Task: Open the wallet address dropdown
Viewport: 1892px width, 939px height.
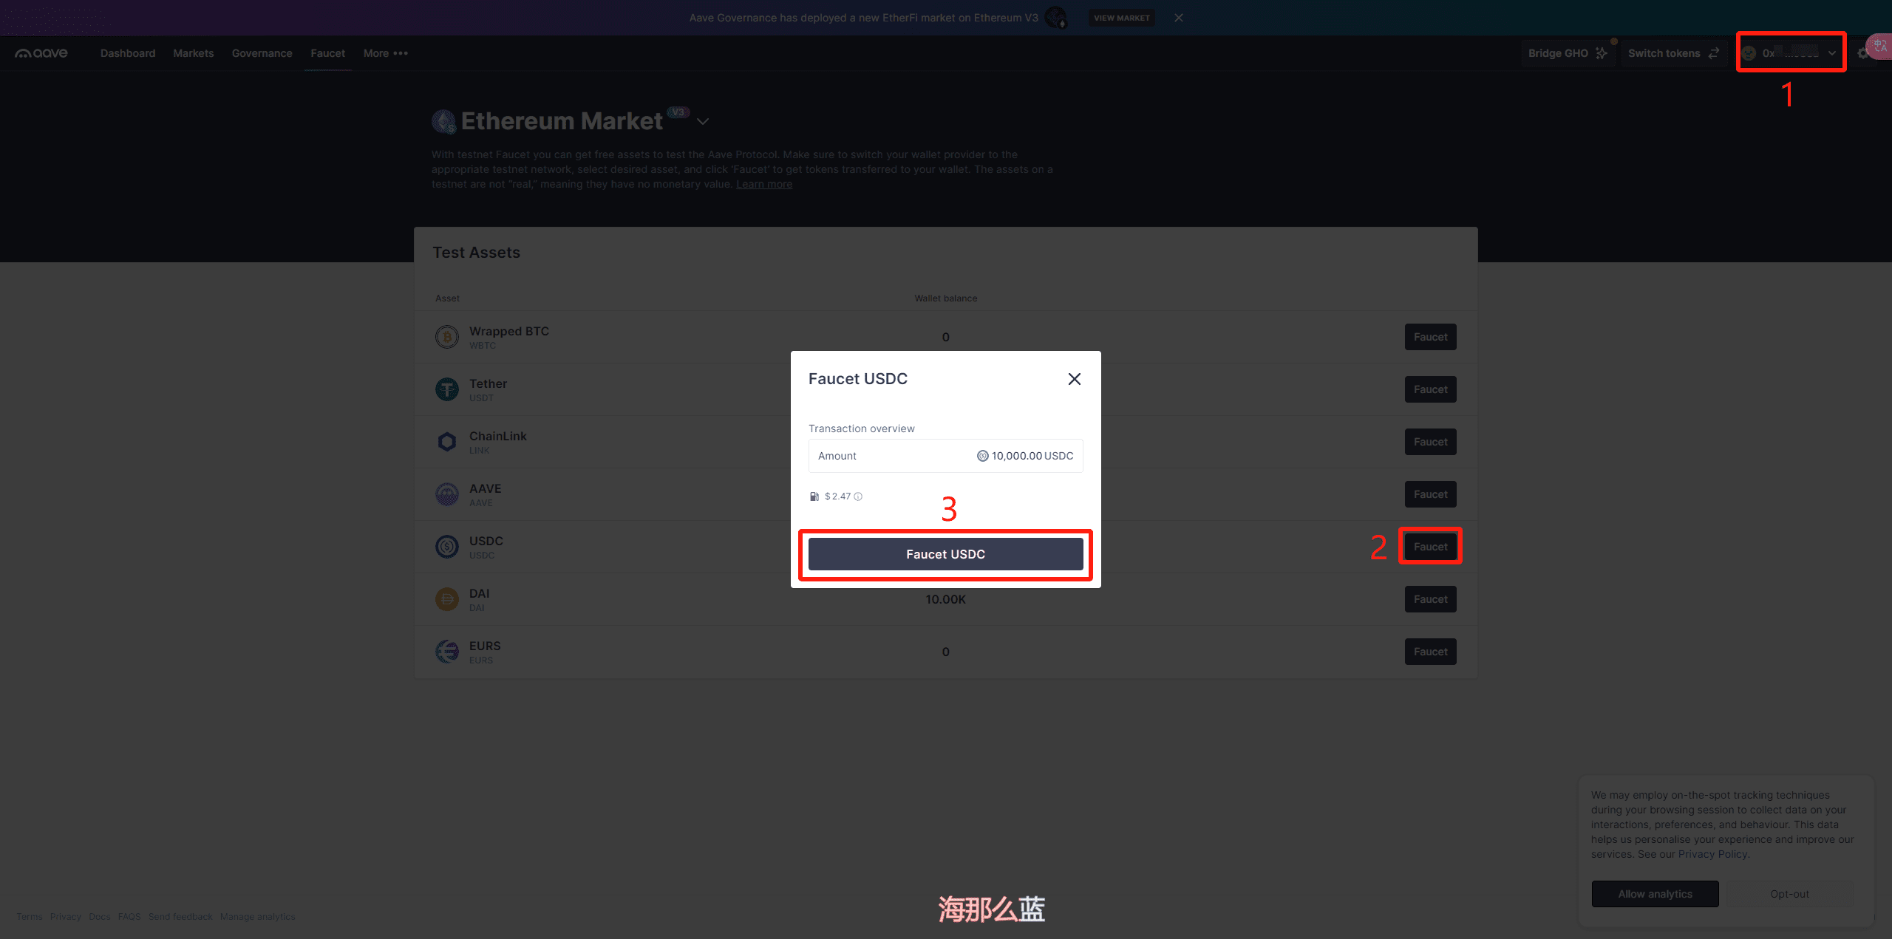Action: point(1790,53)
